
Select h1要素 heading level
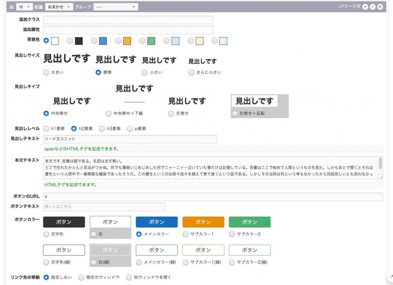(46, 129)
